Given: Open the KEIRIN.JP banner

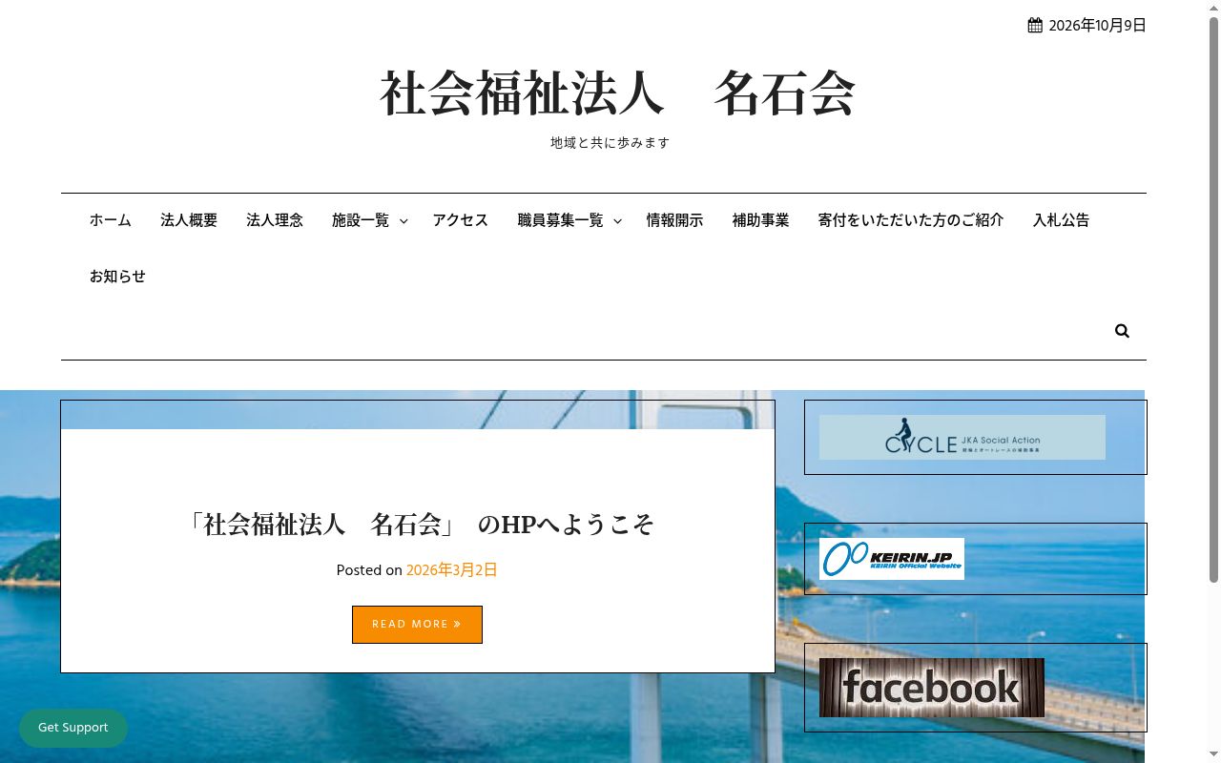Looking at the screenshot, I should 892,559.
